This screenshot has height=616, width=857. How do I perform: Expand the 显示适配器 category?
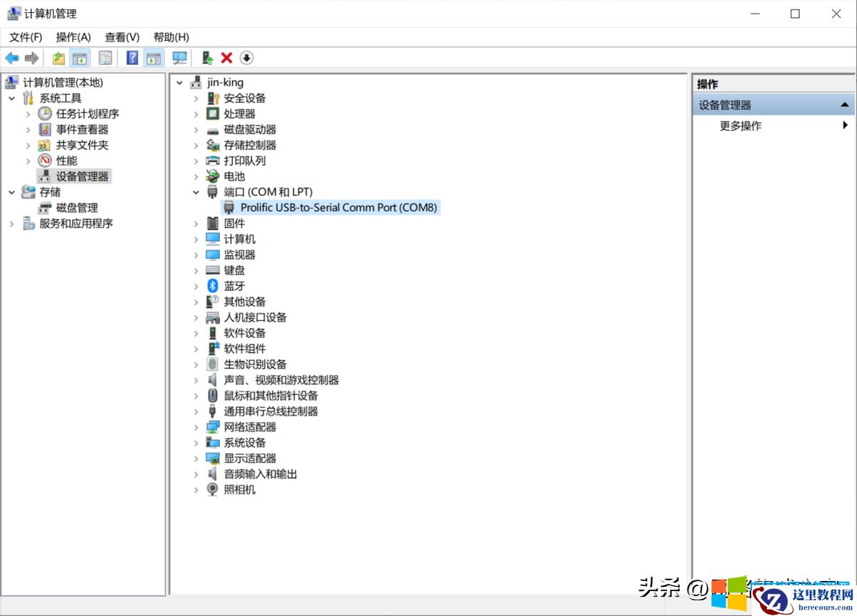tap(196, 459)
